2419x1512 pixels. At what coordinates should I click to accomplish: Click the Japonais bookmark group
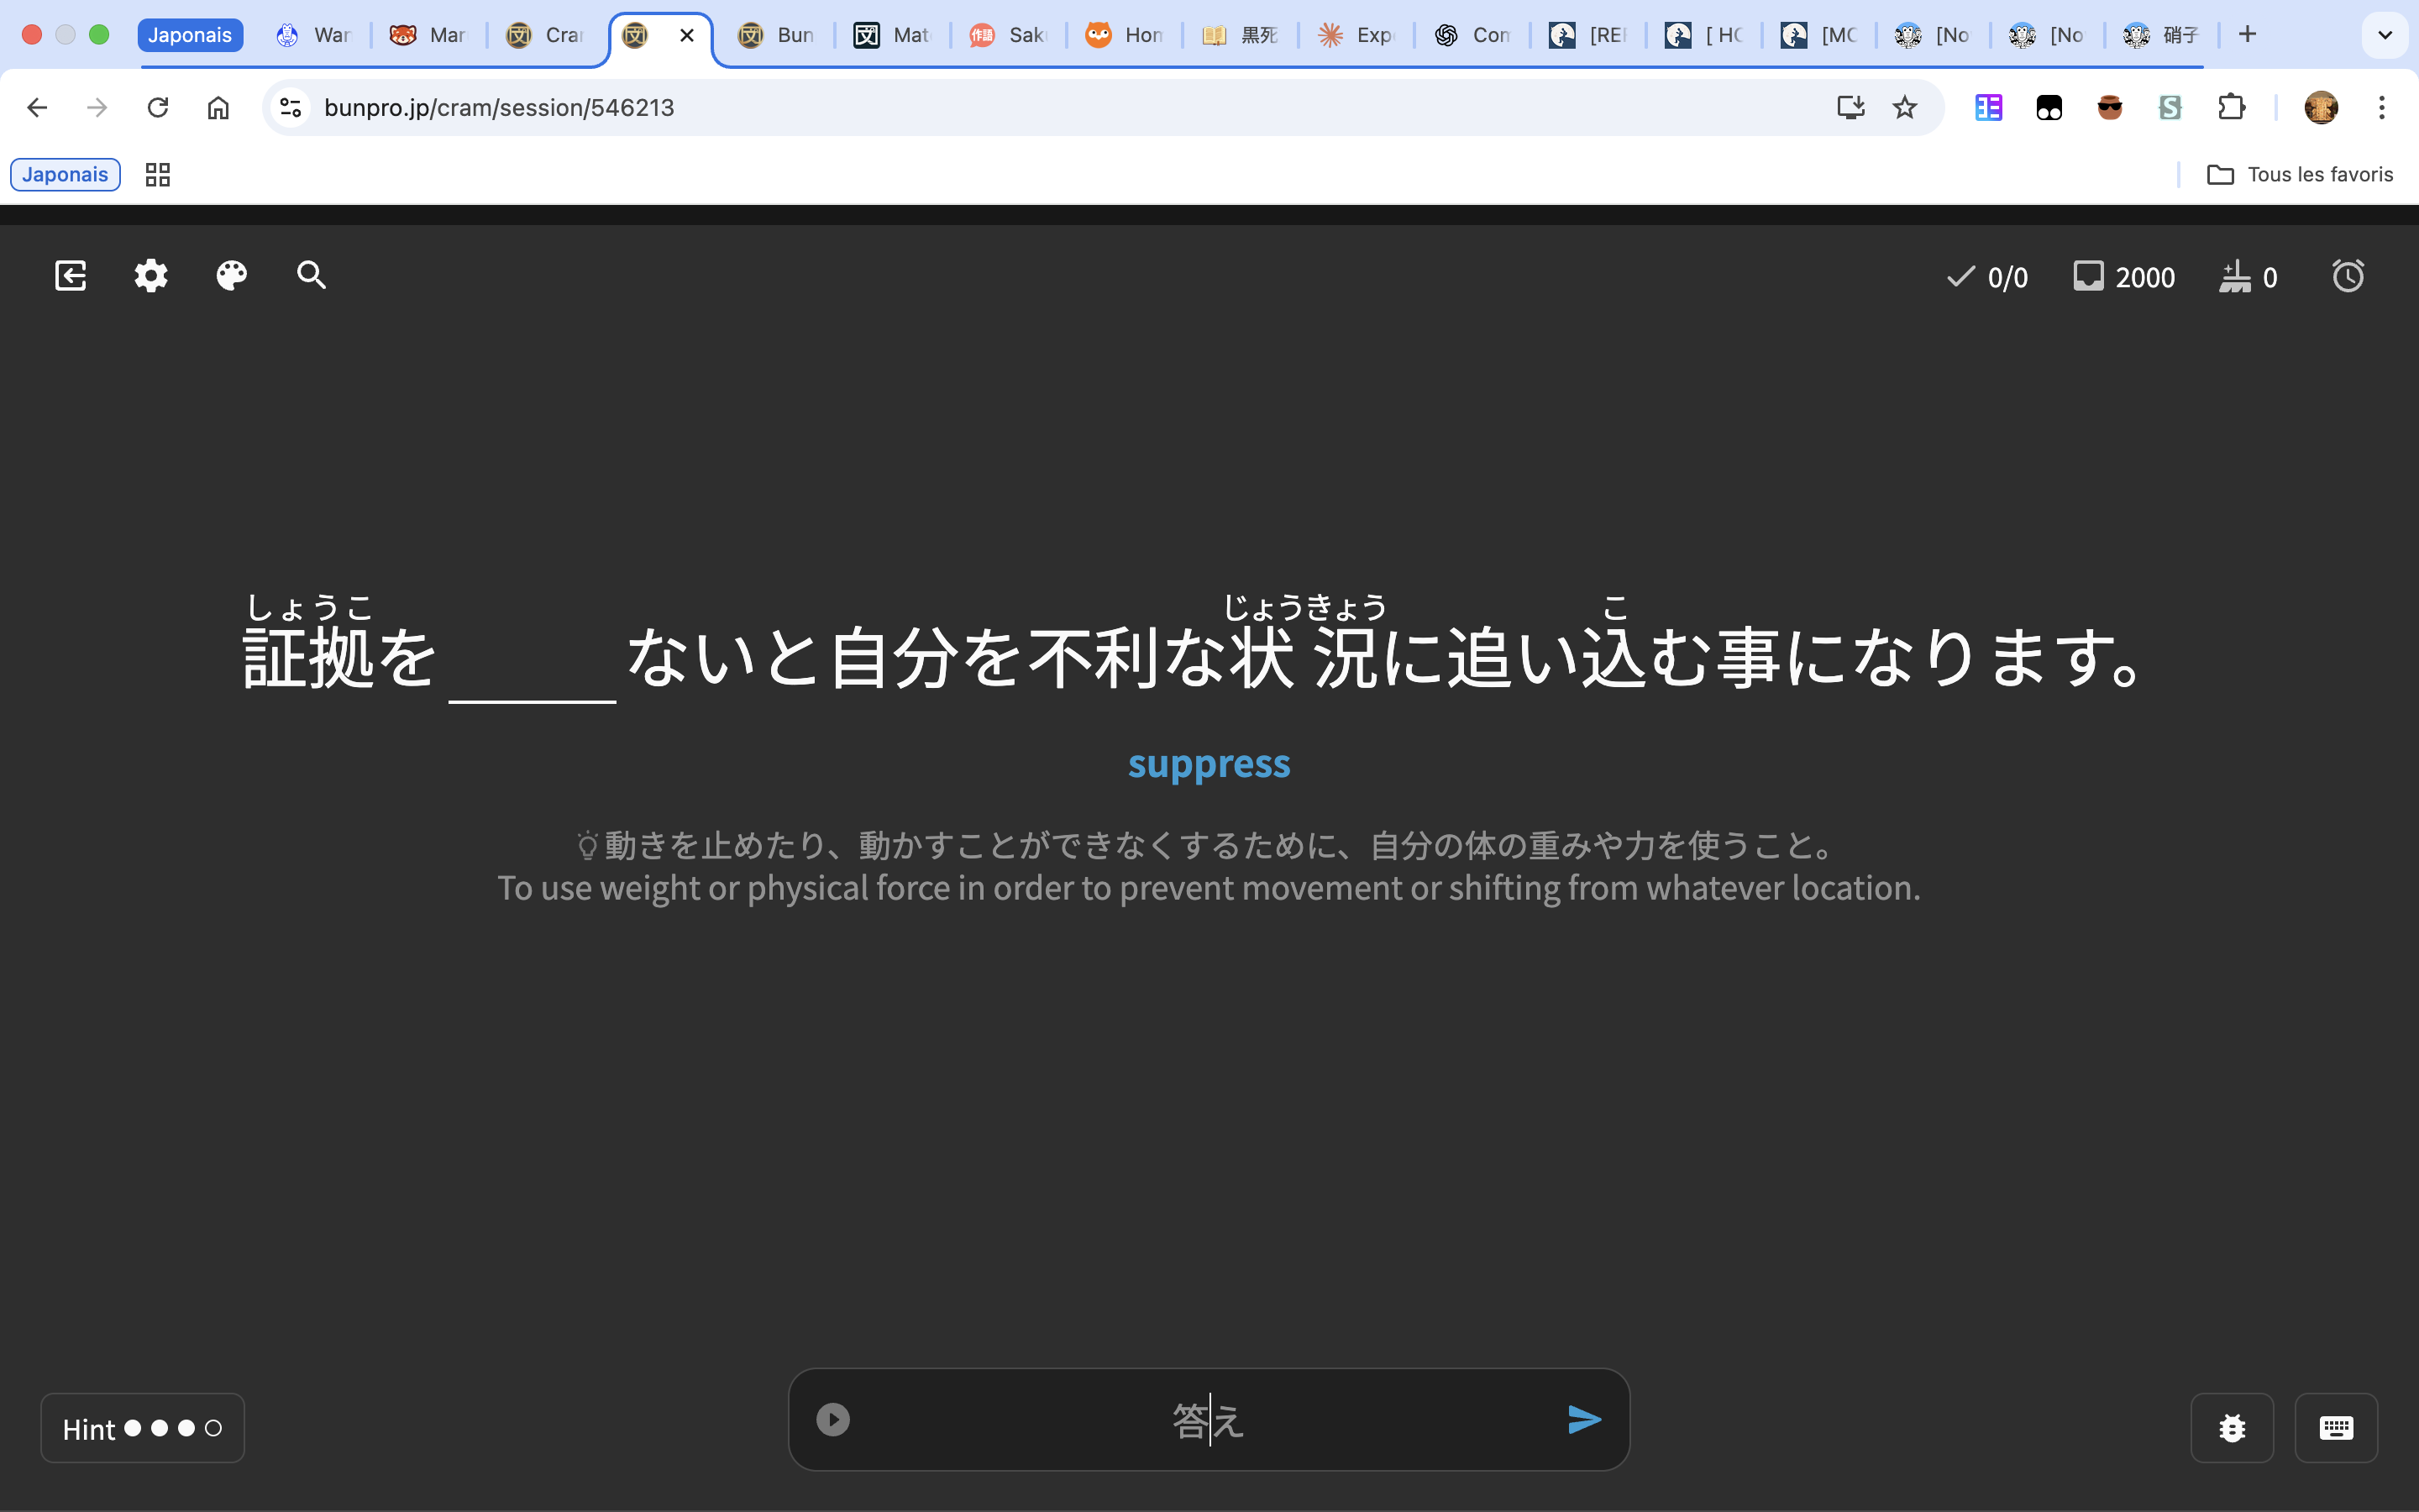pos(65,175)
